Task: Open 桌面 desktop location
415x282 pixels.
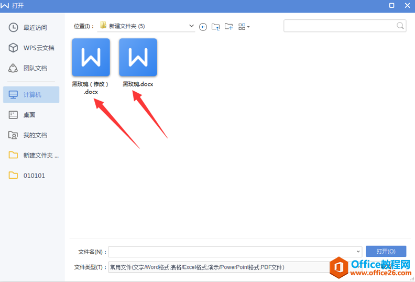Action: point(31,115)
